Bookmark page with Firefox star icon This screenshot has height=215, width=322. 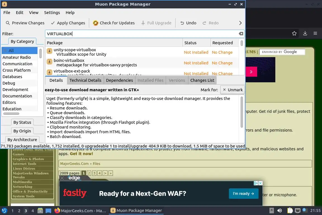click(294, 33)
